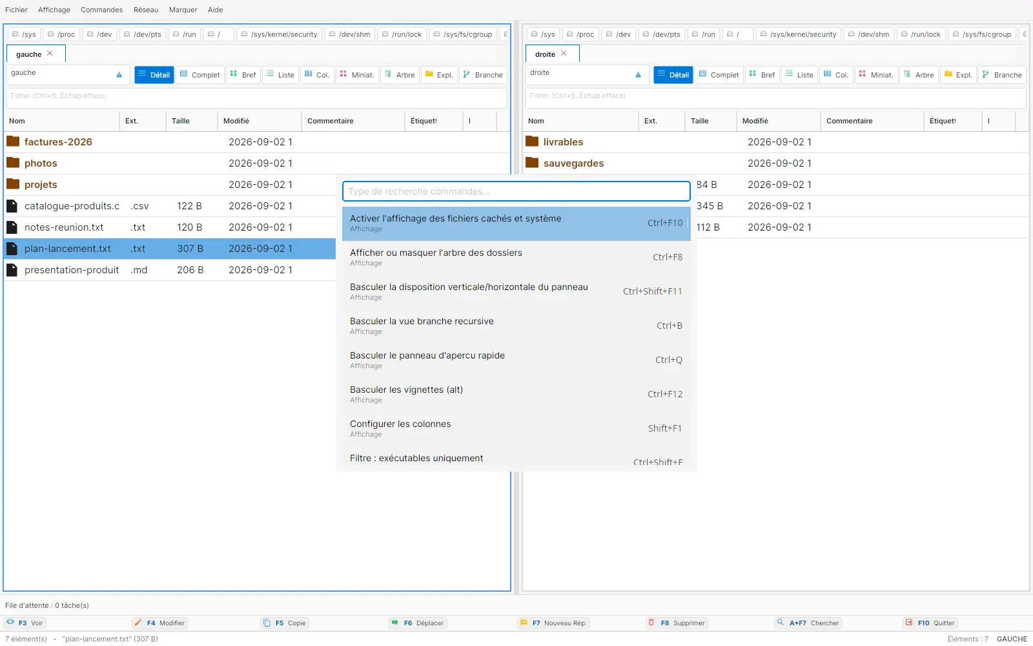Select /dev/shm drive in left panel
Screen dimensions: 1033x646
tap(349, 34)
